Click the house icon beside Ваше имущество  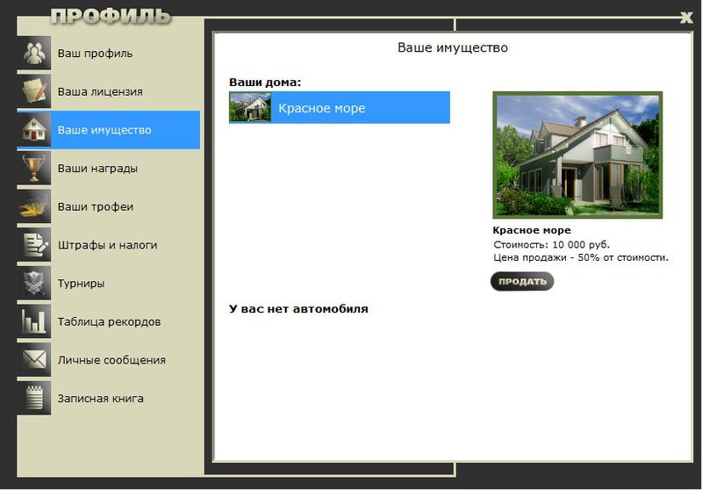click(x=34, y=130)
